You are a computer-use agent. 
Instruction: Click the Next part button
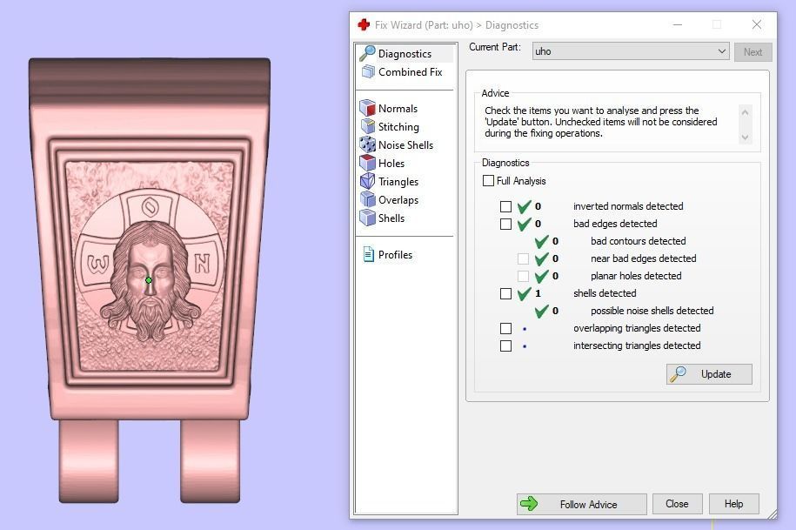pos(753,52)
